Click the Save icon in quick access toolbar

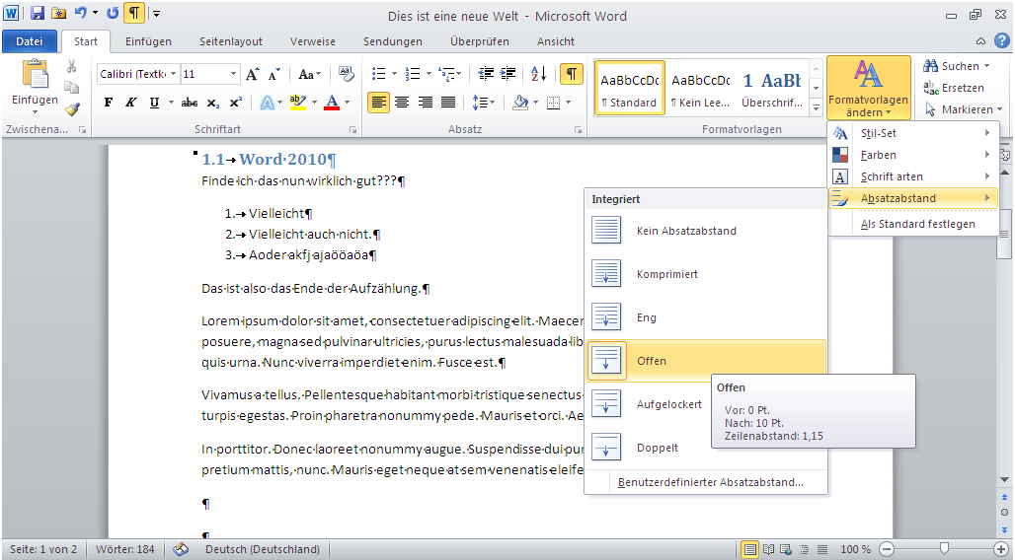(x=37, y=13)
